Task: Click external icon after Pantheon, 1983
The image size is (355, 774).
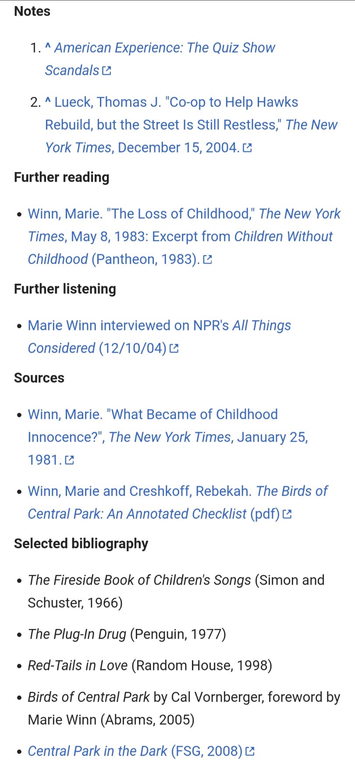Action: pos(208,260)
